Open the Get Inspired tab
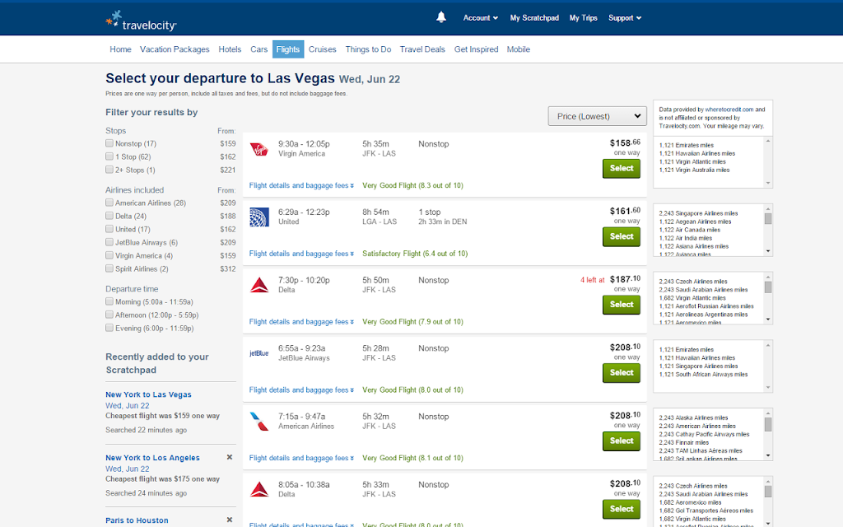This screenshot has height=527, width=843. pos(477,49)
